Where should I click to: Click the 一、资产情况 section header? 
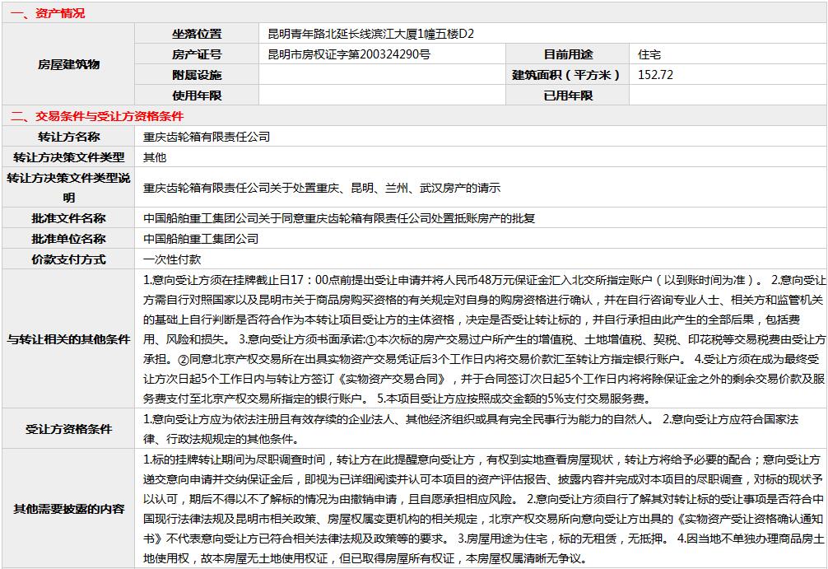coord(48,13)
